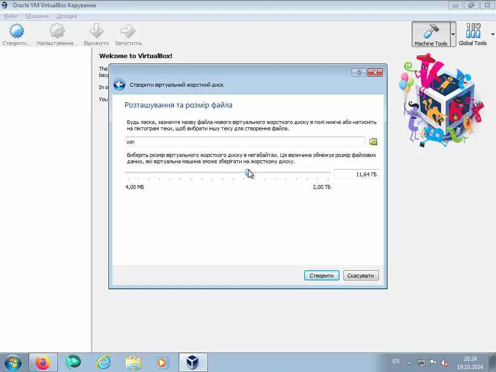Click the Відкинути arrow toolbar icon
Screen dimensions: 496x372
[96, 34]
